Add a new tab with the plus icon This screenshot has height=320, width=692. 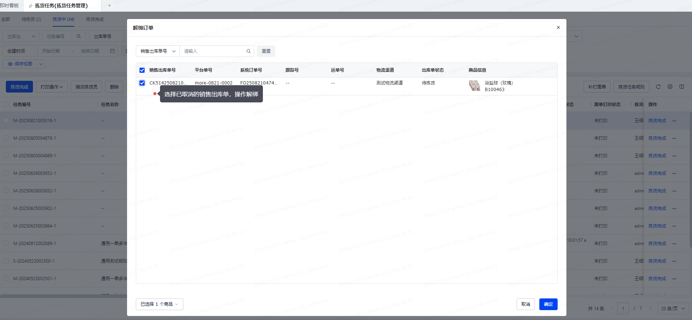coord(109,5)
